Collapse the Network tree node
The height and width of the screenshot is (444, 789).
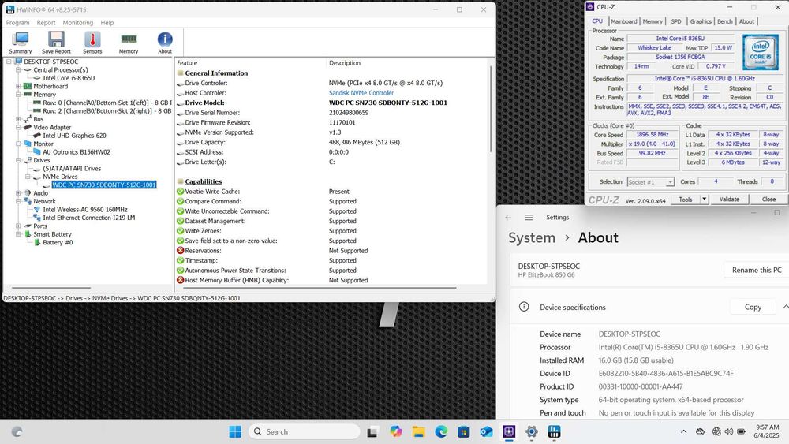click(x=18, y=201)
